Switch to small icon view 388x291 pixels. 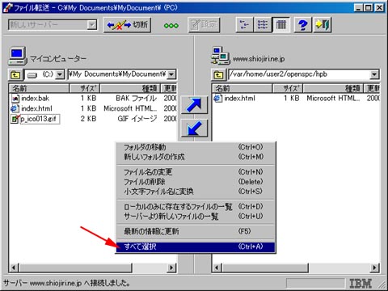[x=244, y=25]
